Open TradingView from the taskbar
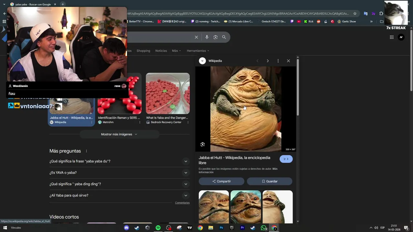This screenshot has height=232, width=413. (x=190, y=228)
